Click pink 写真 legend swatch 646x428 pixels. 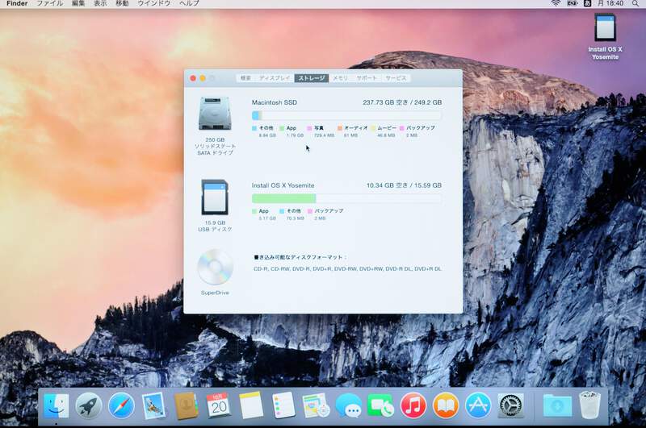tap(309, 128)
